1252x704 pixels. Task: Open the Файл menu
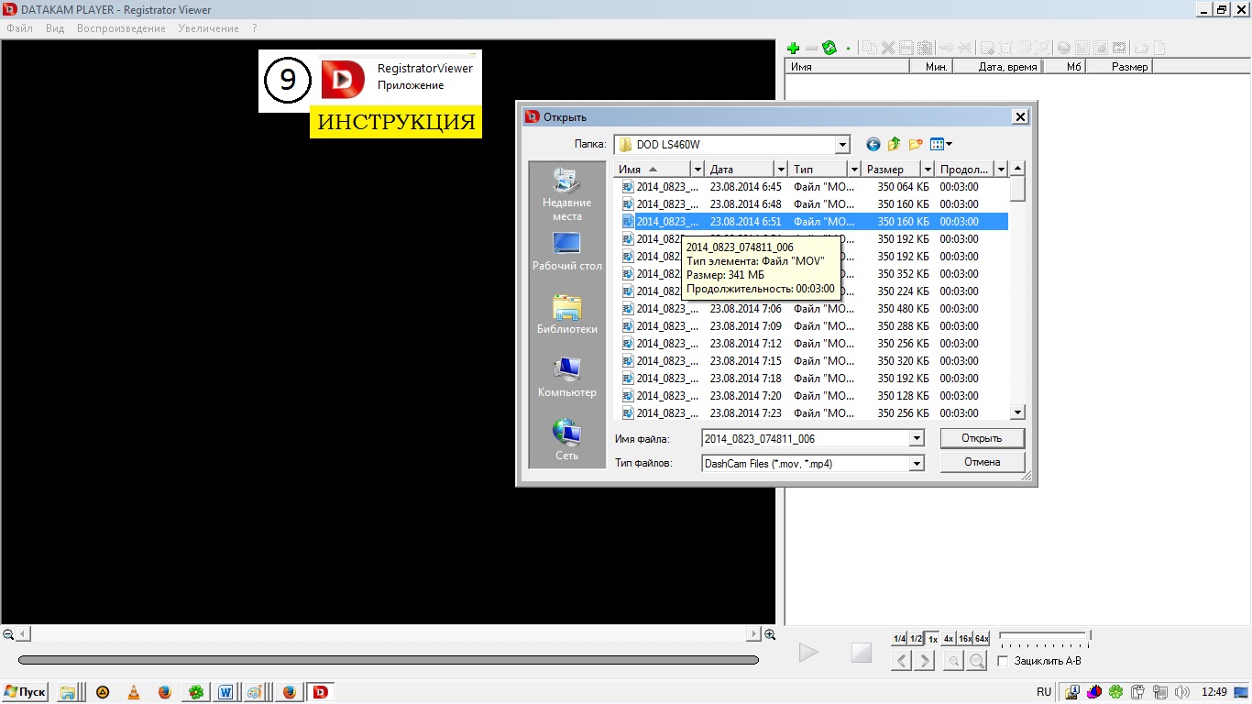[x=19, y=28]
